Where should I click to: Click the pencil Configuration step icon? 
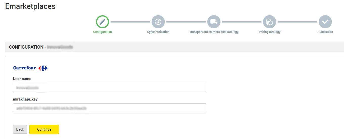(x=103, y=22)
